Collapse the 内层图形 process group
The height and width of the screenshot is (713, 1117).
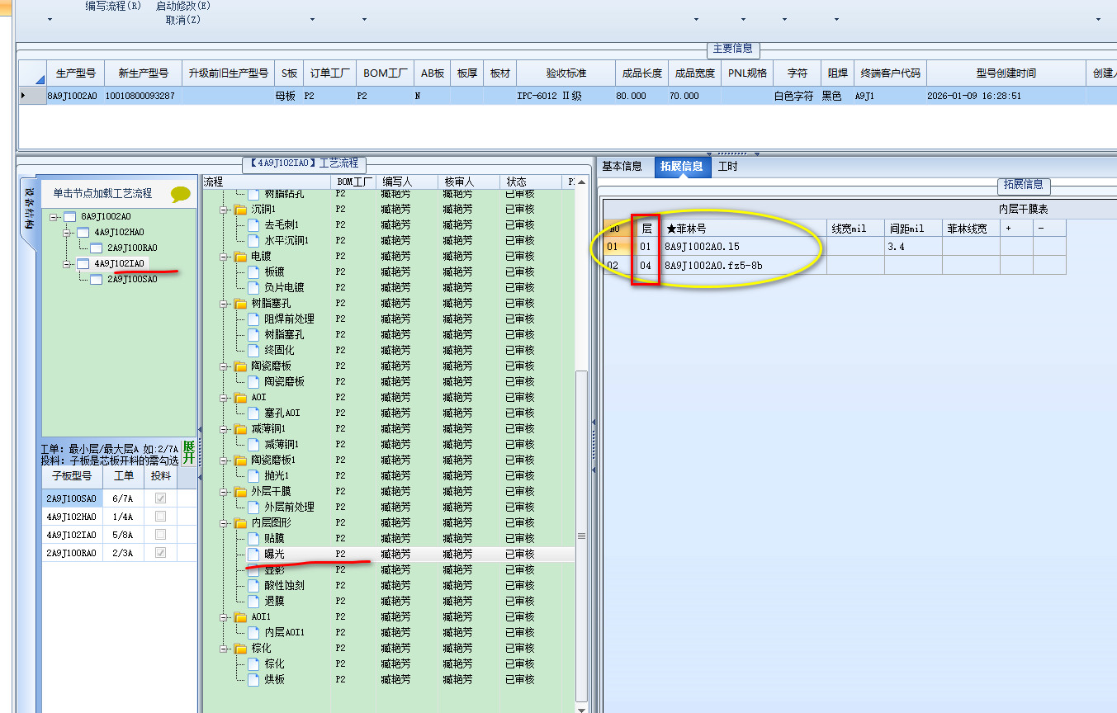point(224,523)
